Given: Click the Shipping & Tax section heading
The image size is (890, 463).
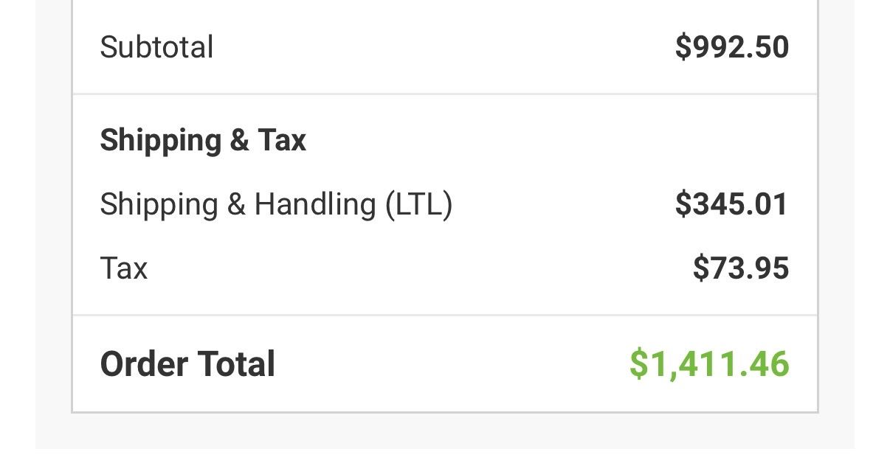Looking at the screenshot, I should coord(203,140).
